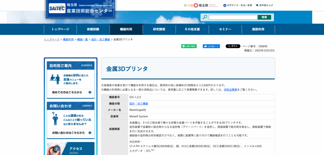Click the 金属3Dプリンタ breadcrumb text

123,40
